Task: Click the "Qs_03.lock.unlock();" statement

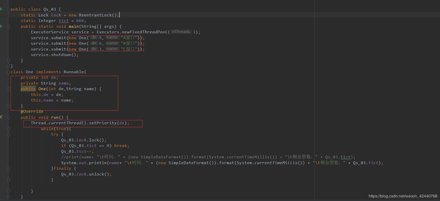Action: [x=86, y=174]
